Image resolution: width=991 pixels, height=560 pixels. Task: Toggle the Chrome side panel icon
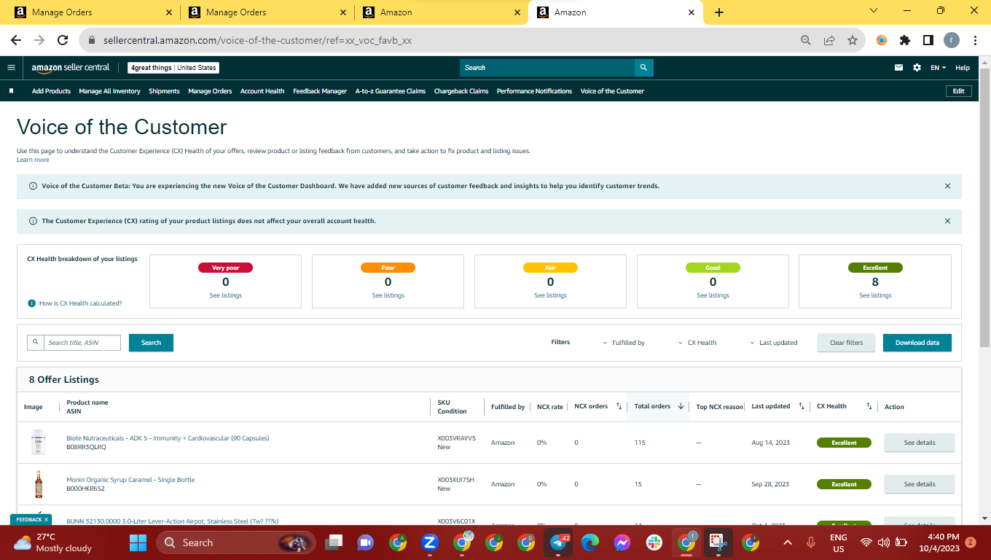click(x=928, y=41)
